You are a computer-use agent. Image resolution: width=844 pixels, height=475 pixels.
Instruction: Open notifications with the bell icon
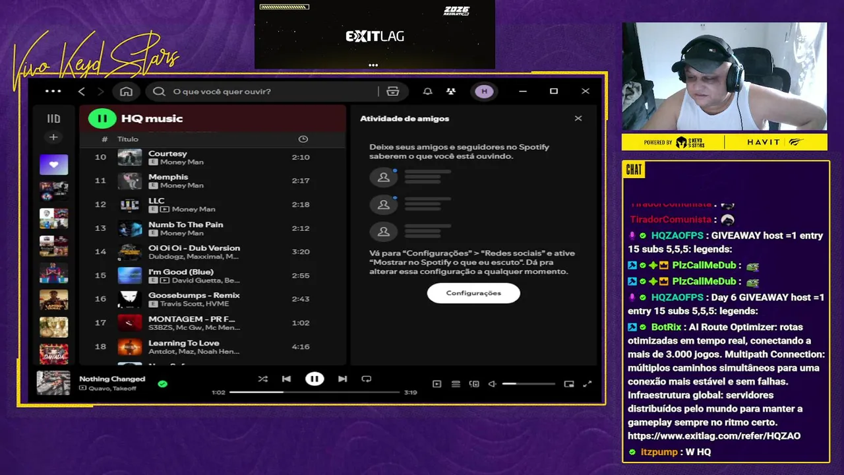click(x=428, y=91)
